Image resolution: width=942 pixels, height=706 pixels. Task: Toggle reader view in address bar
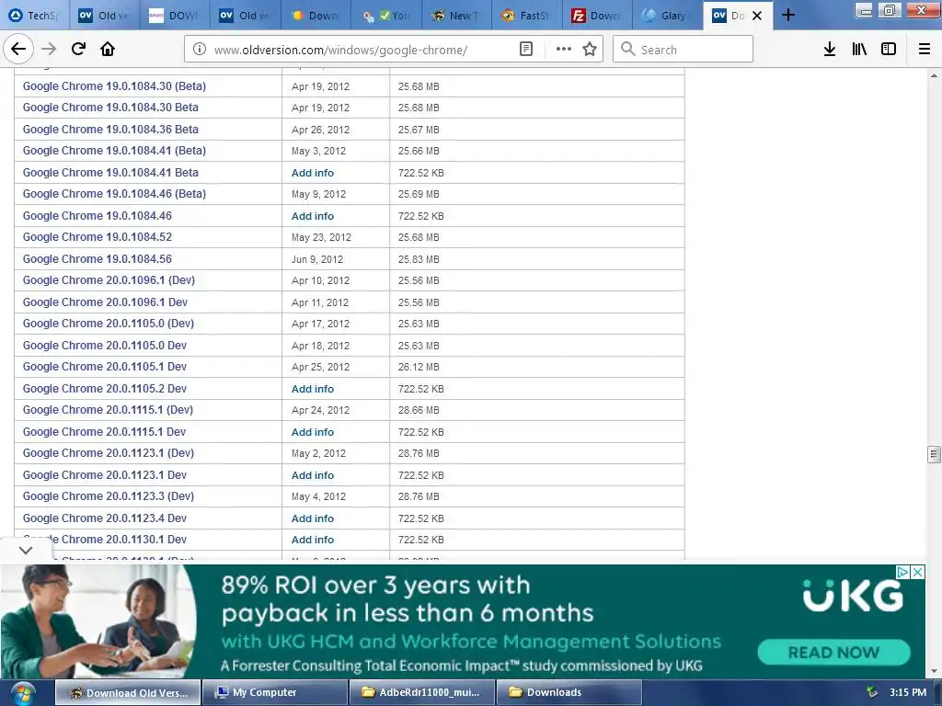point(526,50)
